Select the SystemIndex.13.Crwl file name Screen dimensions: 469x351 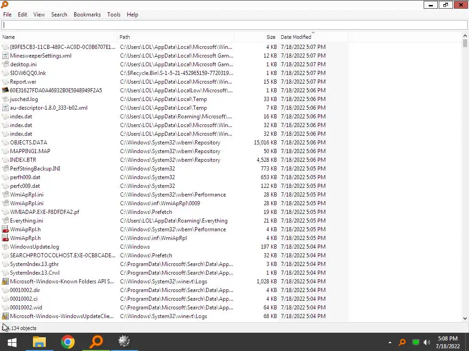point(35,273)
